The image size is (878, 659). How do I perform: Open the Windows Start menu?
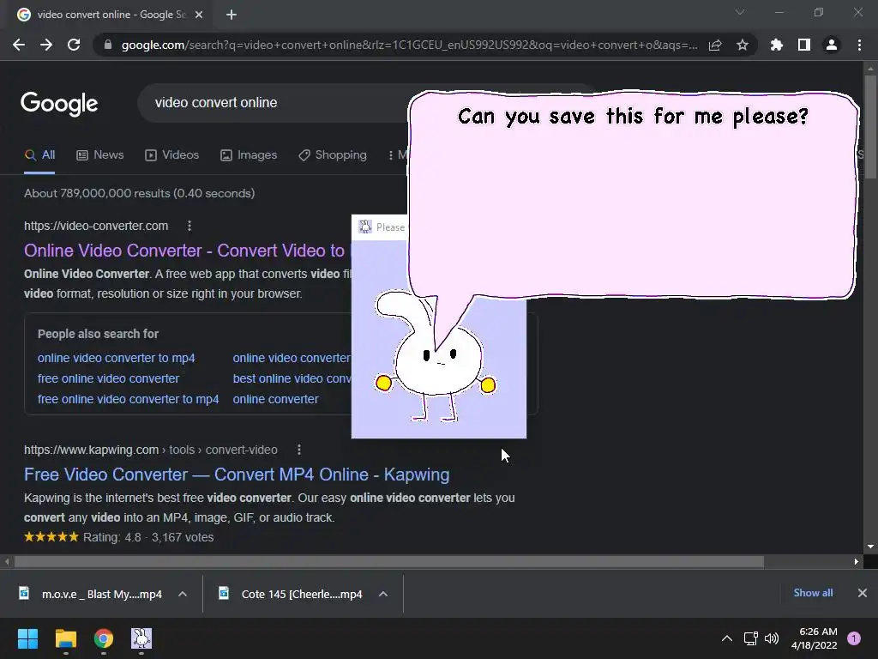click(27, 638)
